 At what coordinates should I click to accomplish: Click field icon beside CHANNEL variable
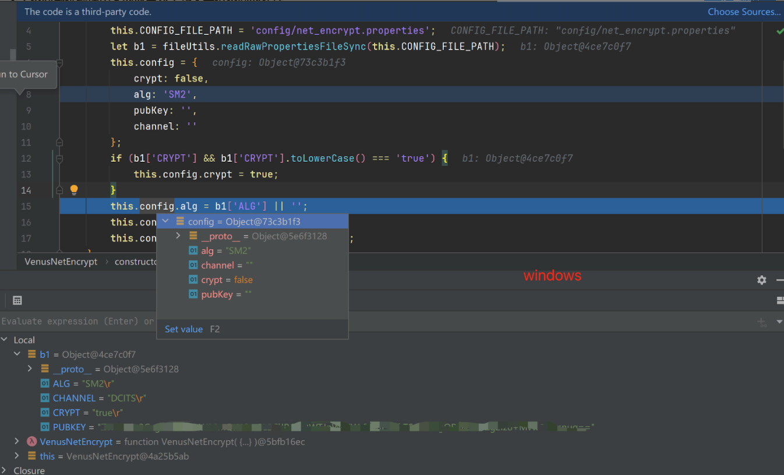[x=45, y=398]
